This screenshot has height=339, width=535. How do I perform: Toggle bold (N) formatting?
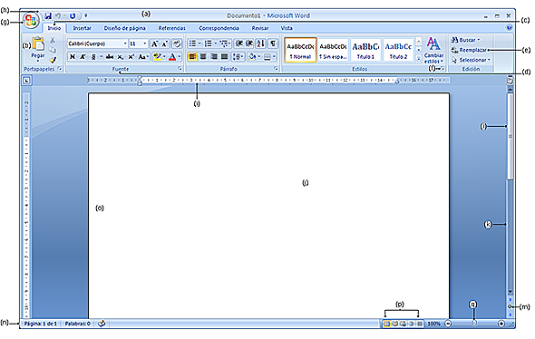click(73, 56)
